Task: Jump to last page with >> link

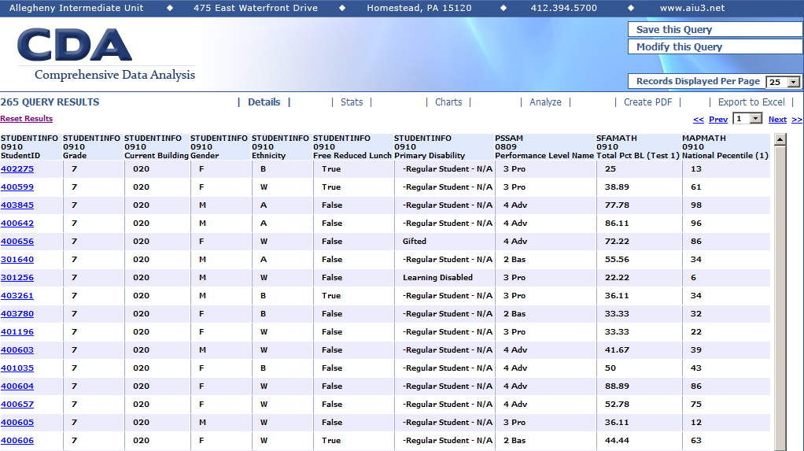Action: 797,120
